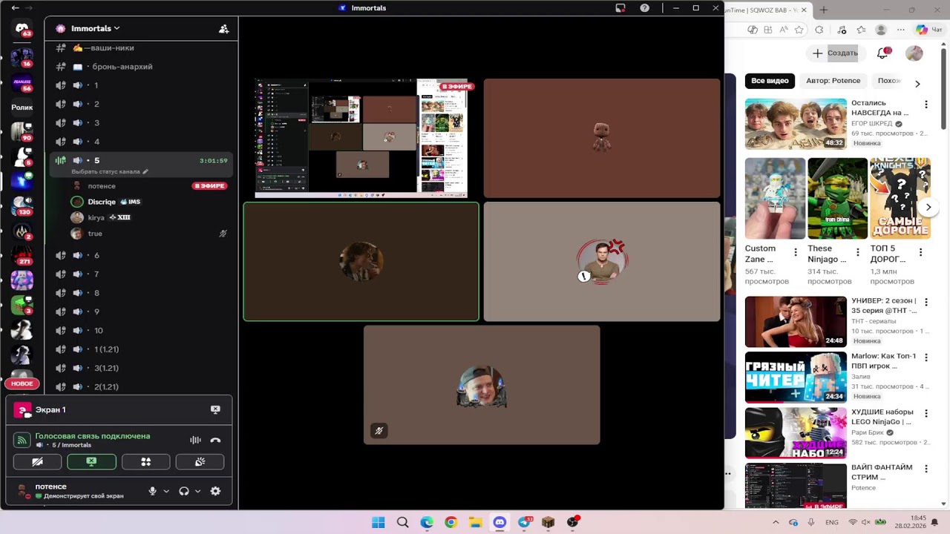The height and width of the screenshot is (534, 950).
Task: Show more YouTube filter chips arrow
Action: pyautogui.click(x=917, y=84)
